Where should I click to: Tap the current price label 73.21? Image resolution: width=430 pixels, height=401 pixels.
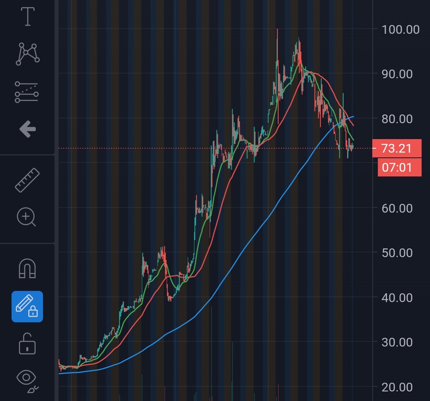(397, 149)
